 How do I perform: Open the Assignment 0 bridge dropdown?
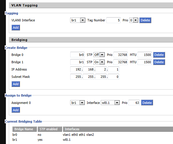coord(78,103)
